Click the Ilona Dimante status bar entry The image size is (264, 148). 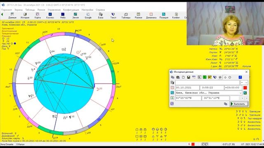coord(7,144)
